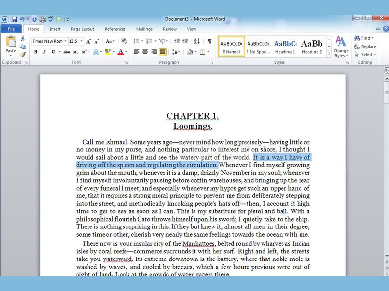Open the Paragraph dialog launcher

pyautogui.click(x=212, y=63)
